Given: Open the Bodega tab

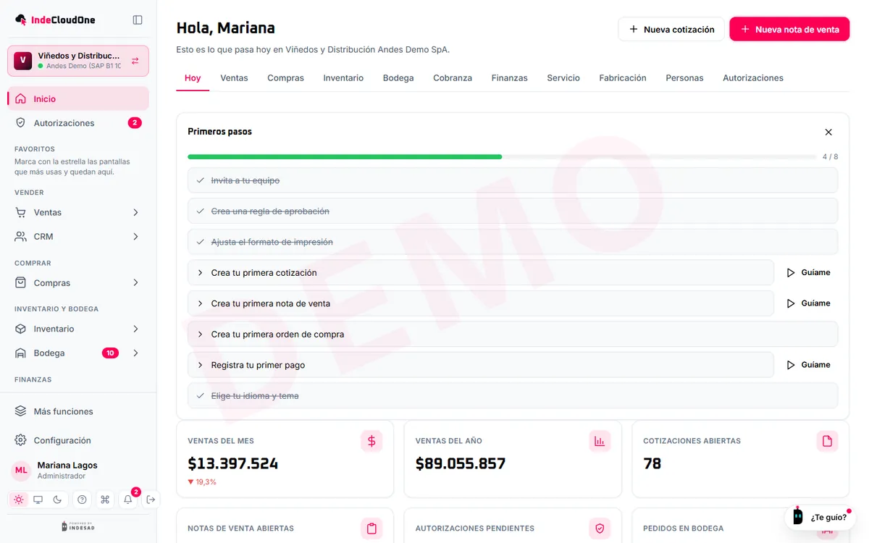Looking at the screenshot, I should pyautogui.click(x=398, y=78).
